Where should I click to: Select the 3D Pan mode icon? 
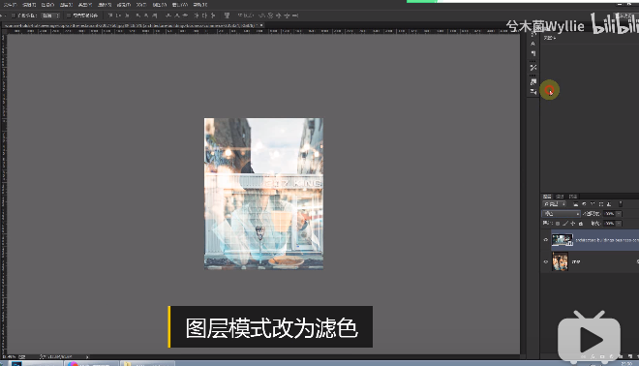click(x=279, y=15)
